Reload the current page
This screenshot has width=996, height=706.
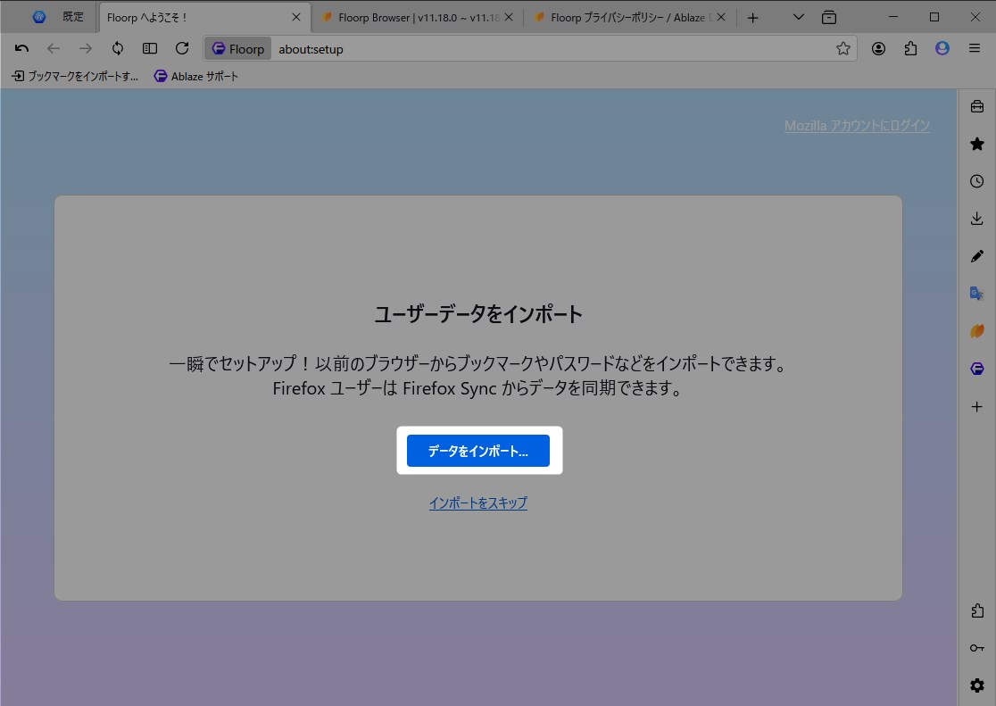coord(182,48)
